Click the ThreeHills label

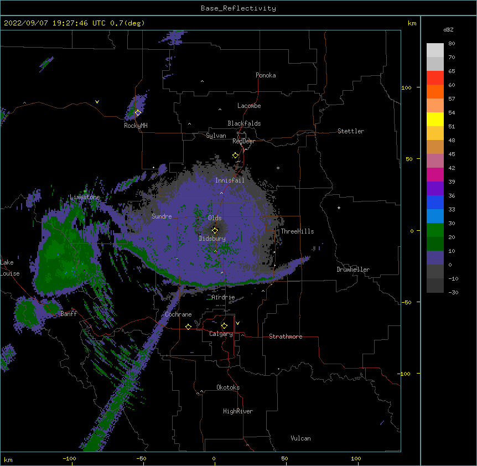point(297,231)
